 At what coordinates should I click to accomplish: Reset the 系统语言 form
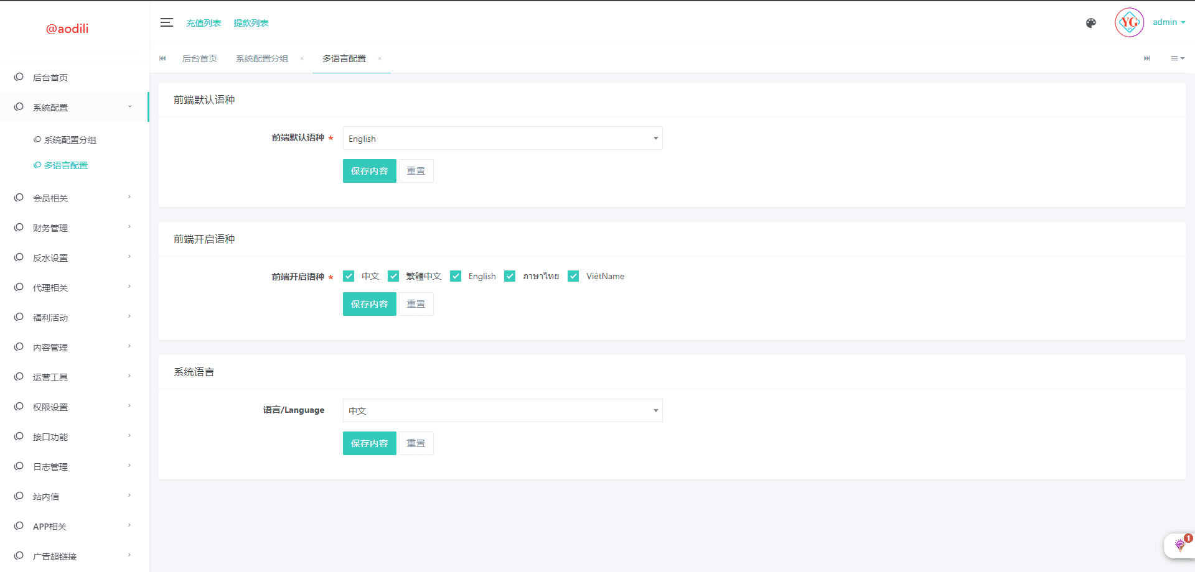[x=416, y=443]
